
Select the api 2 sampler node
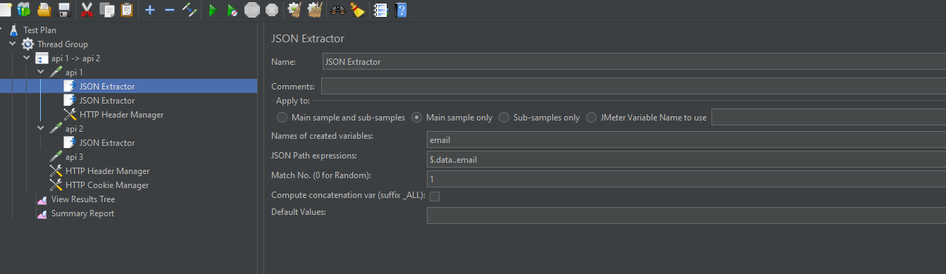pos(74,129)
